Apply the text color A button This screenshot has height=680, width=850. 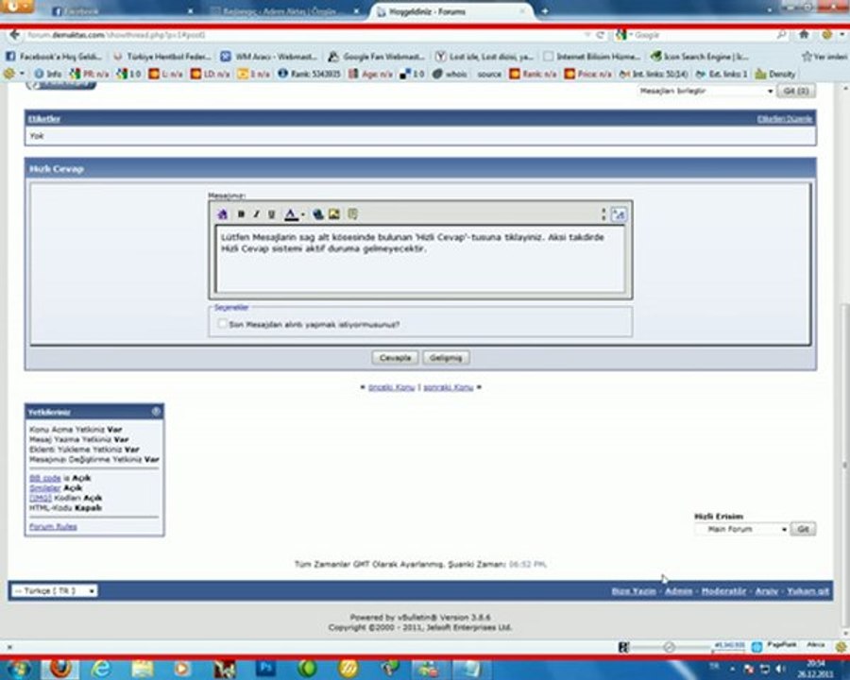point(291,214)
